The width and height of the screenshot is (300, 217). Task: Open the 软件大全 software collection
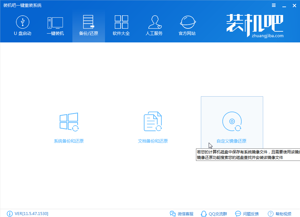[x=121, y=25]
